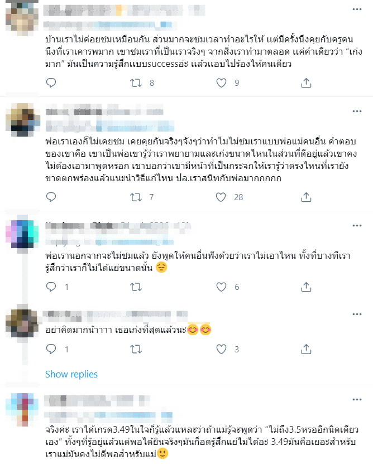Like the tweet with 28 likes
The image size is (373, 465).
tap(221, 197)
